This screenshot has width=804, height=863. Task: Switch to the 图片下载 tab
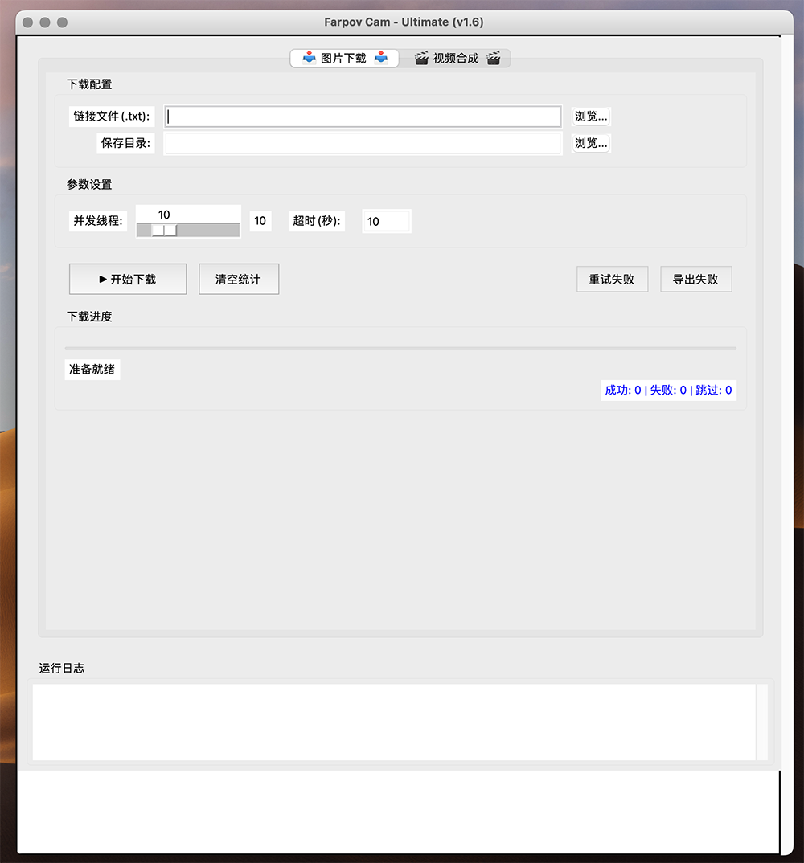point(344,58)
